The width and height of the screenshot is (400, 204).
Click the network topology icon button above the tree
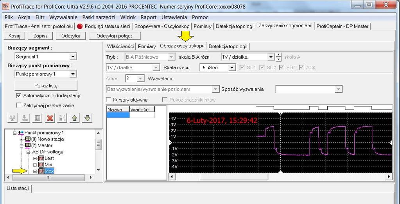point(13,118)
